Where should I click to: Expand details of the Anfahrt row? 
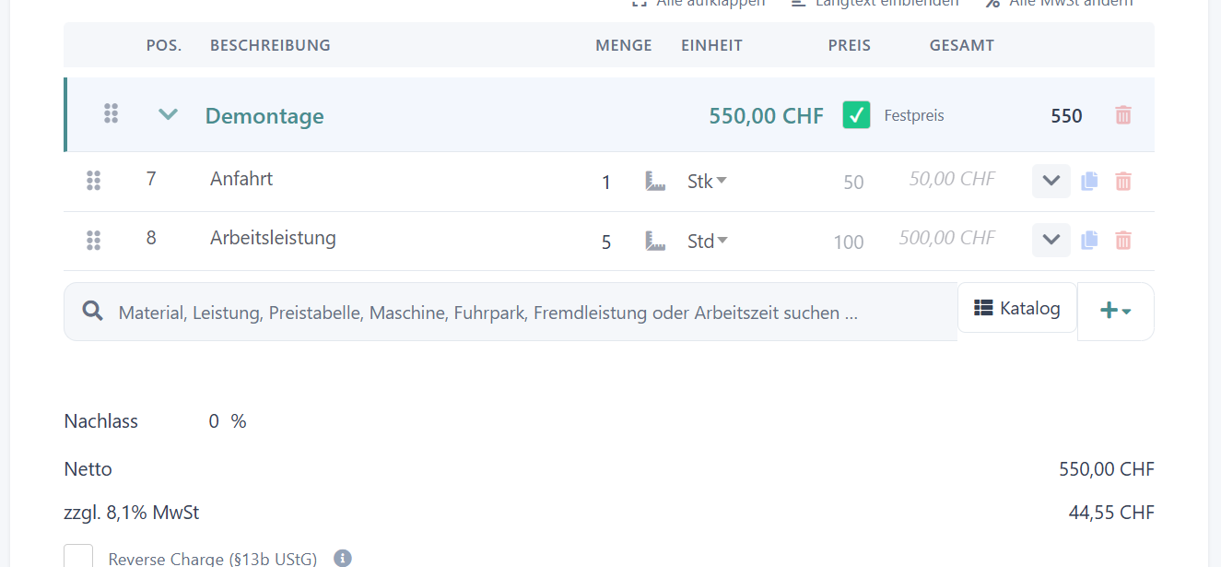(x=1051, y=182)
